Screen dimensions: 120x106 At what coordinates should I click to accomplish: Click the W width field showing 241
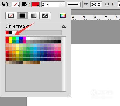pos(96,4)
